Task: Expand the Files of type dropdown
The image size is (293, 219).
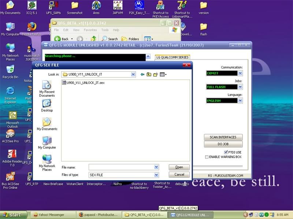Action: pos(156,175)
